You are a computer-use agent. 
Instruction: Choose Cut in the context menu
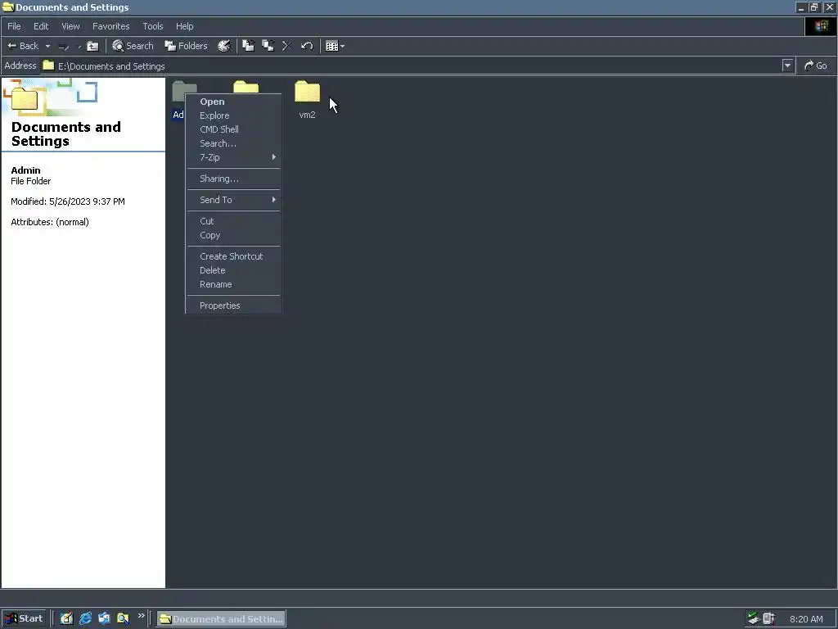[x=233, y=221]
